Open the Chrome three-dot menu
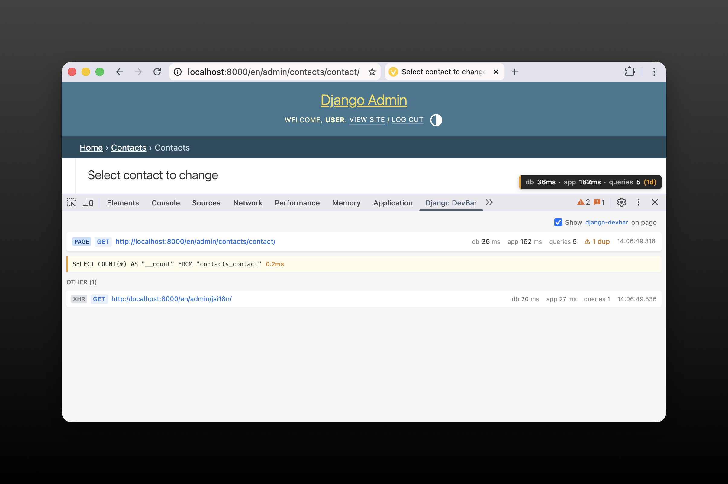The image size is (728, 484). click(x=654, y=72)
